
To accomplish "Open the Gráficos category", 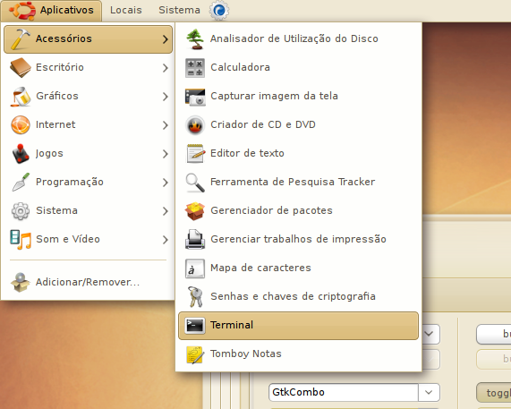I will pos(88,96).
